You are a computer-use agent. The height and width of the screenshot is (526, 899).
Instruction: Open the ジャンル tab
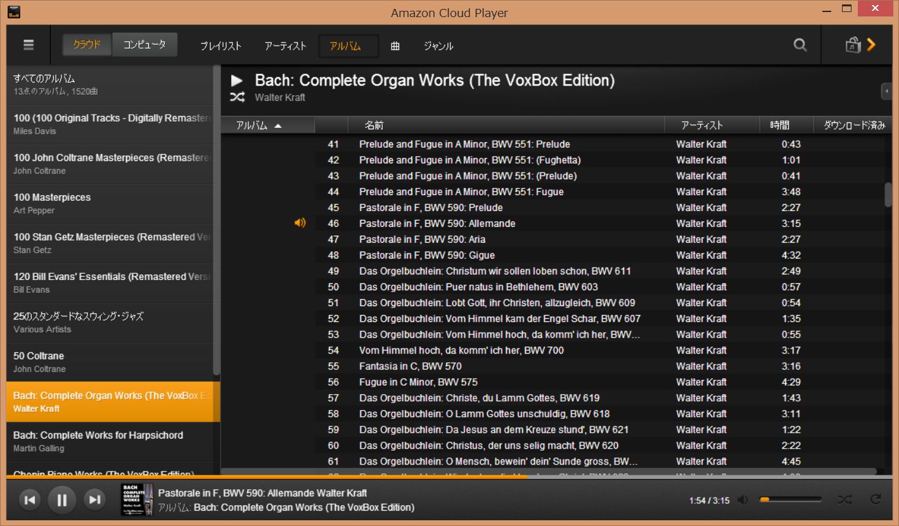click(x=438, y=46)
